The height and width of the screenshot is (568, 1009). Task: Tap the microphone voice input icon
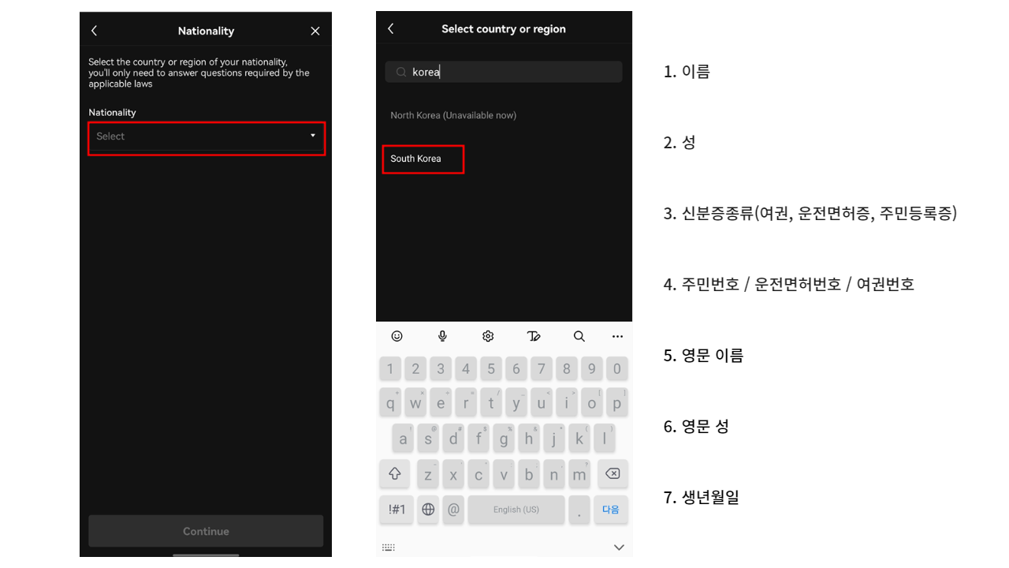442,336
